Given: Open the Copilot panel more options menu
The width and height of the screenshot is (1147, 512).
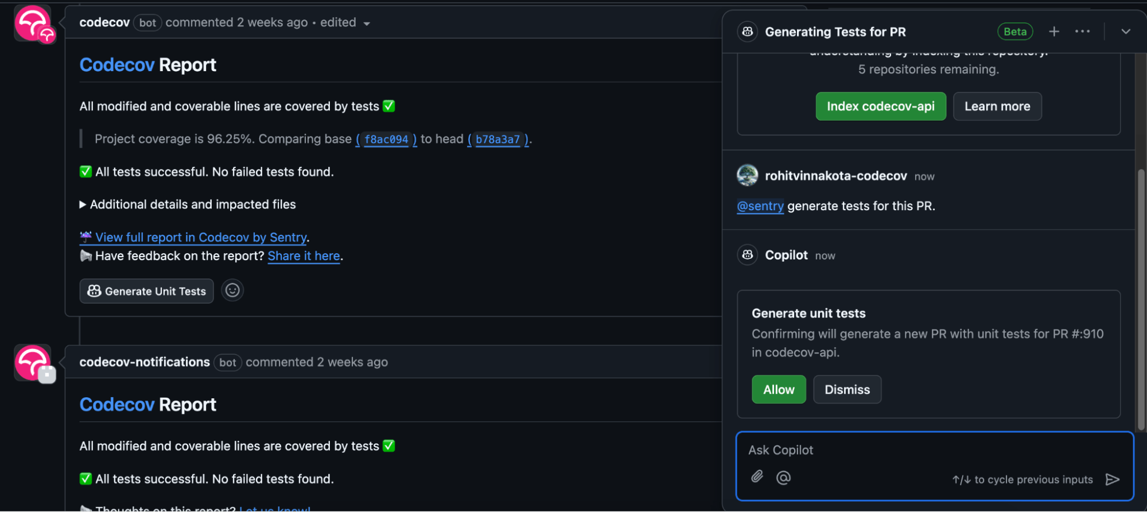Looking at the screenshot, I should point(1082,32).
